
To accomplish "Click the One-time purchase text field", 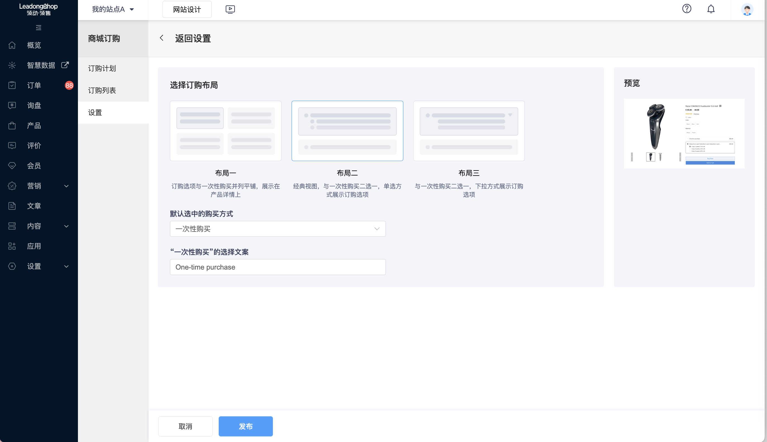I will [x=277, y=267].
